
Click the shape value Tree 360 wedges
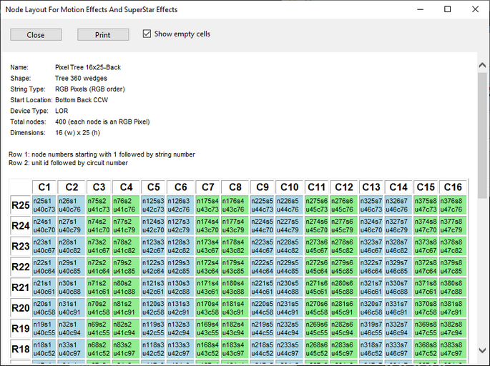tap(81, 78)
